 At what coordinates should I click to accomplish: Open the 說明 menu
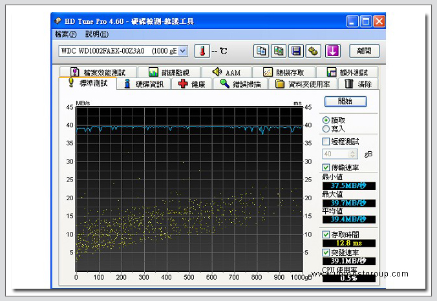[x=96, y=34]
